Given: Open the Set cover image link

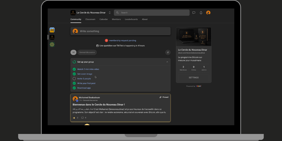Looking at the screenshot, I should [x=85, y=74].
